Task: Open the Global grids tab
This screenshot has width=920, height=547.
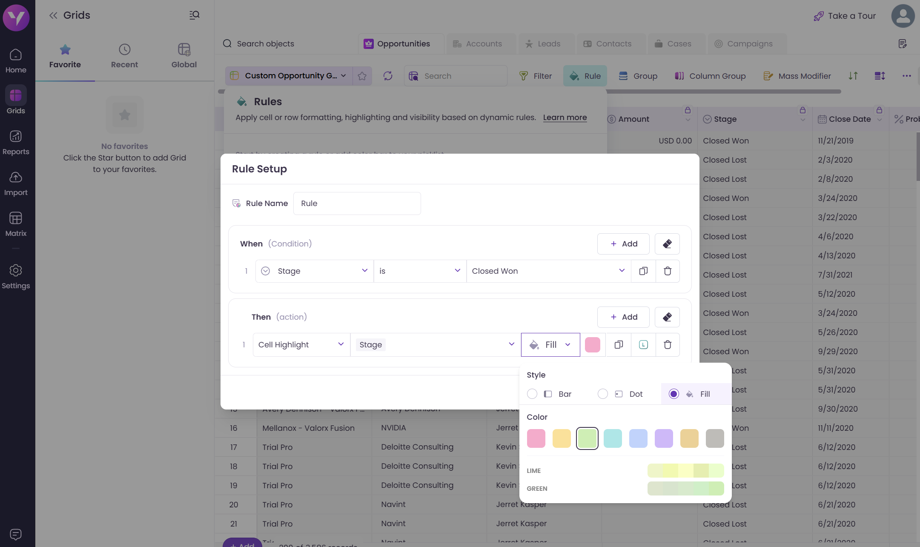Action: tap(184, 56)
